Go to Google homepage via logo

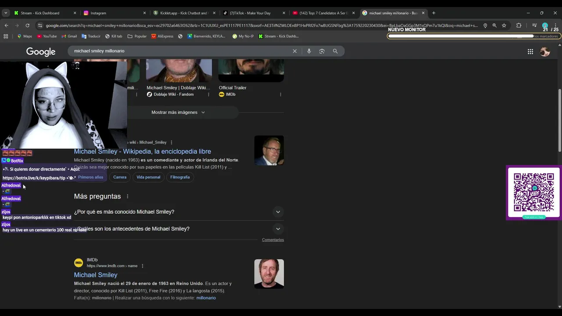(41, 52)
